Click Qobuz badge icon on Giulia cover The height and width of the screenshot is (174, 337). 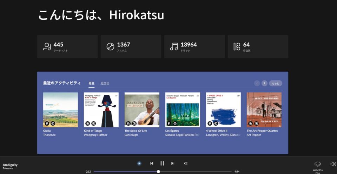53,124
